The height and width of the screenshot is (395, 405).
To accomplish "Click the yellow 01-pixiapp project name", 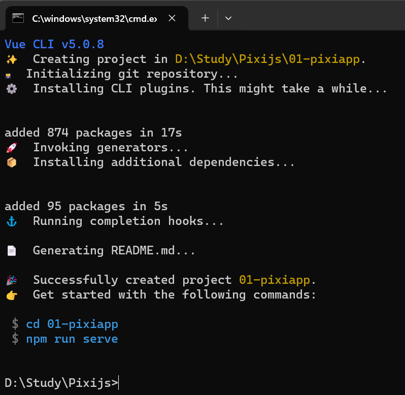I will pos(275,280).
